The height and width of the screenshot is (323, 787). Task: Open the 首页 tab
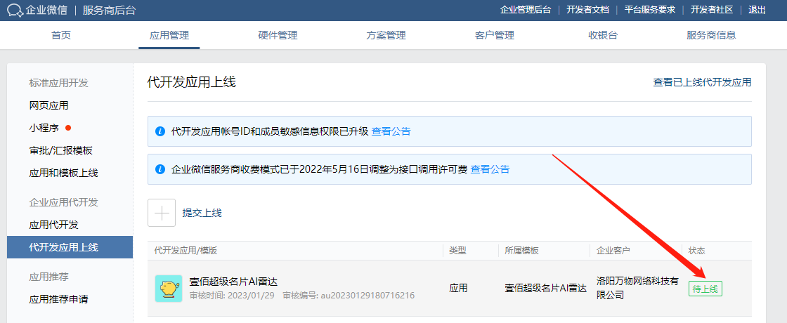(x=61, y=36)
